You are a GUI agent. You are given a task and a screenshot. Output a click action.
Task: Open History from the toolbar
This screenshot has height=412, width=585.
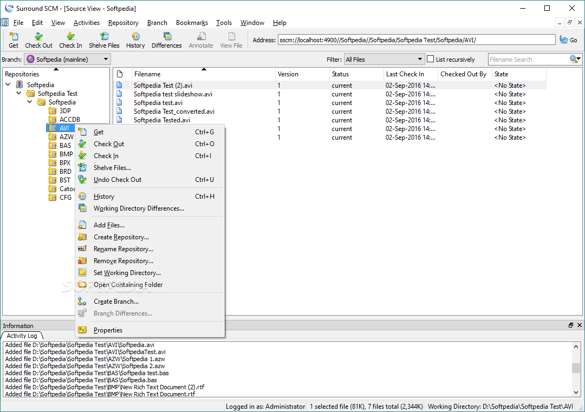(135, 40)
